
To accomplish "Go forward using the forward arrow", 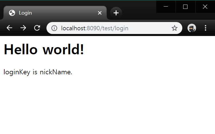I will [23, 28].
